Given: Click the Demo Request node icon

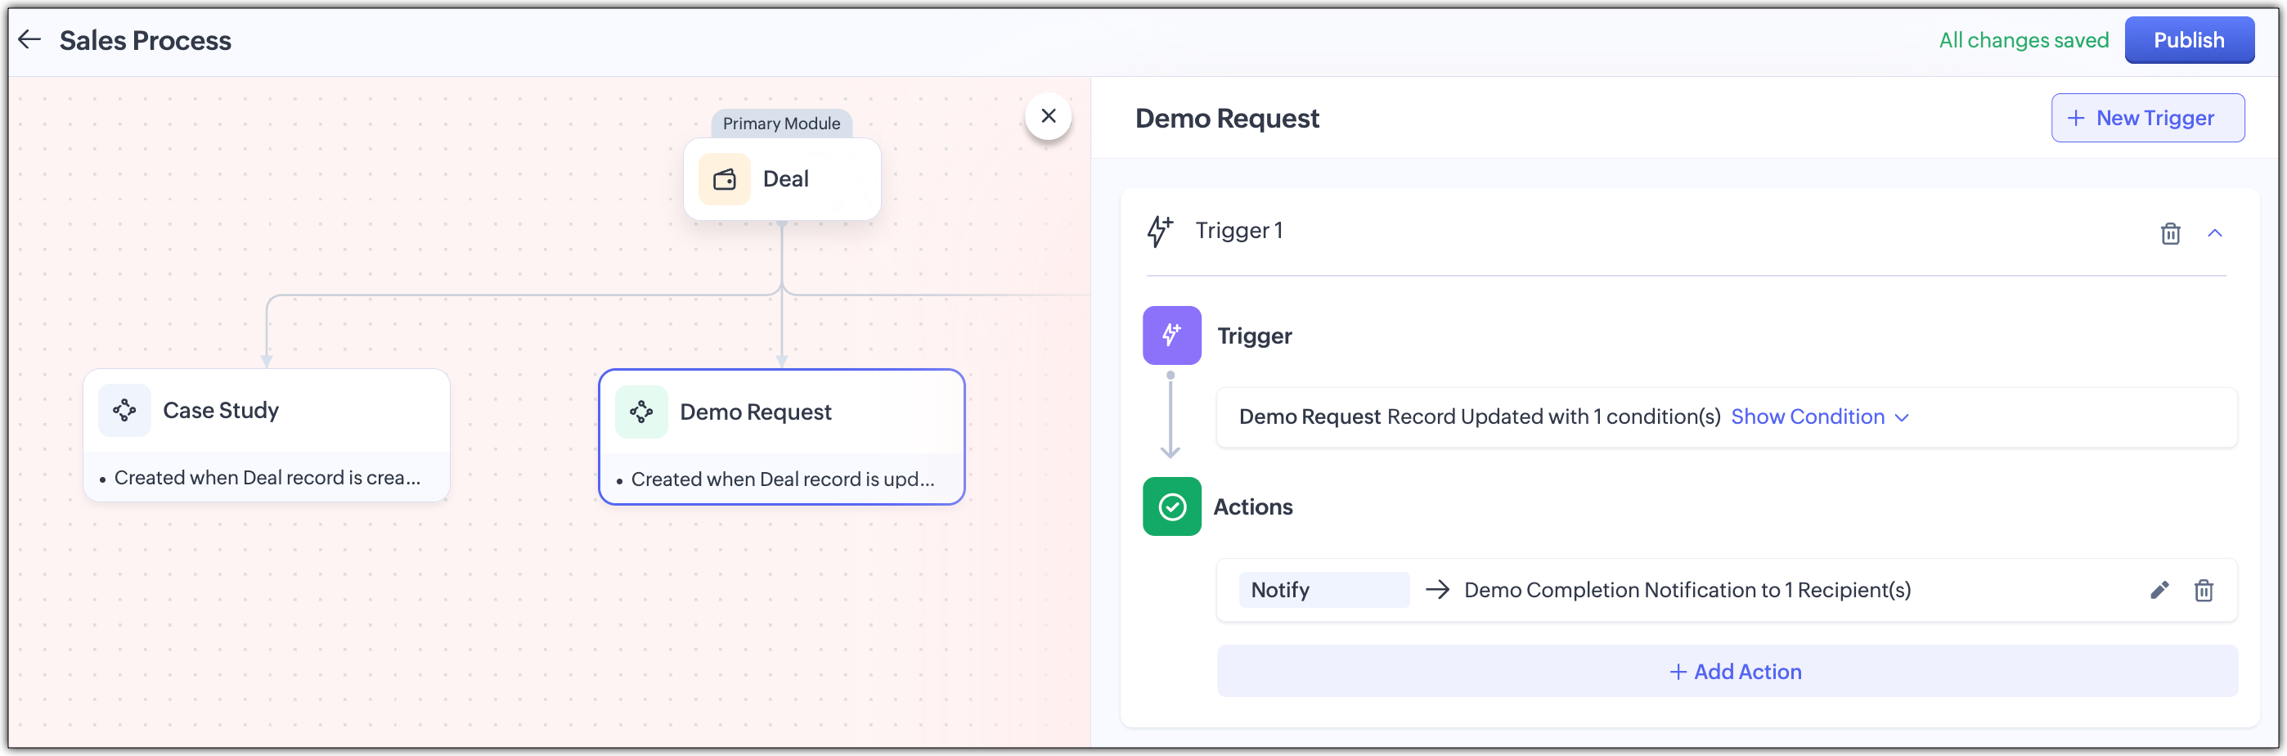Looking at the screenshot, I should click(x=641, y=412).
